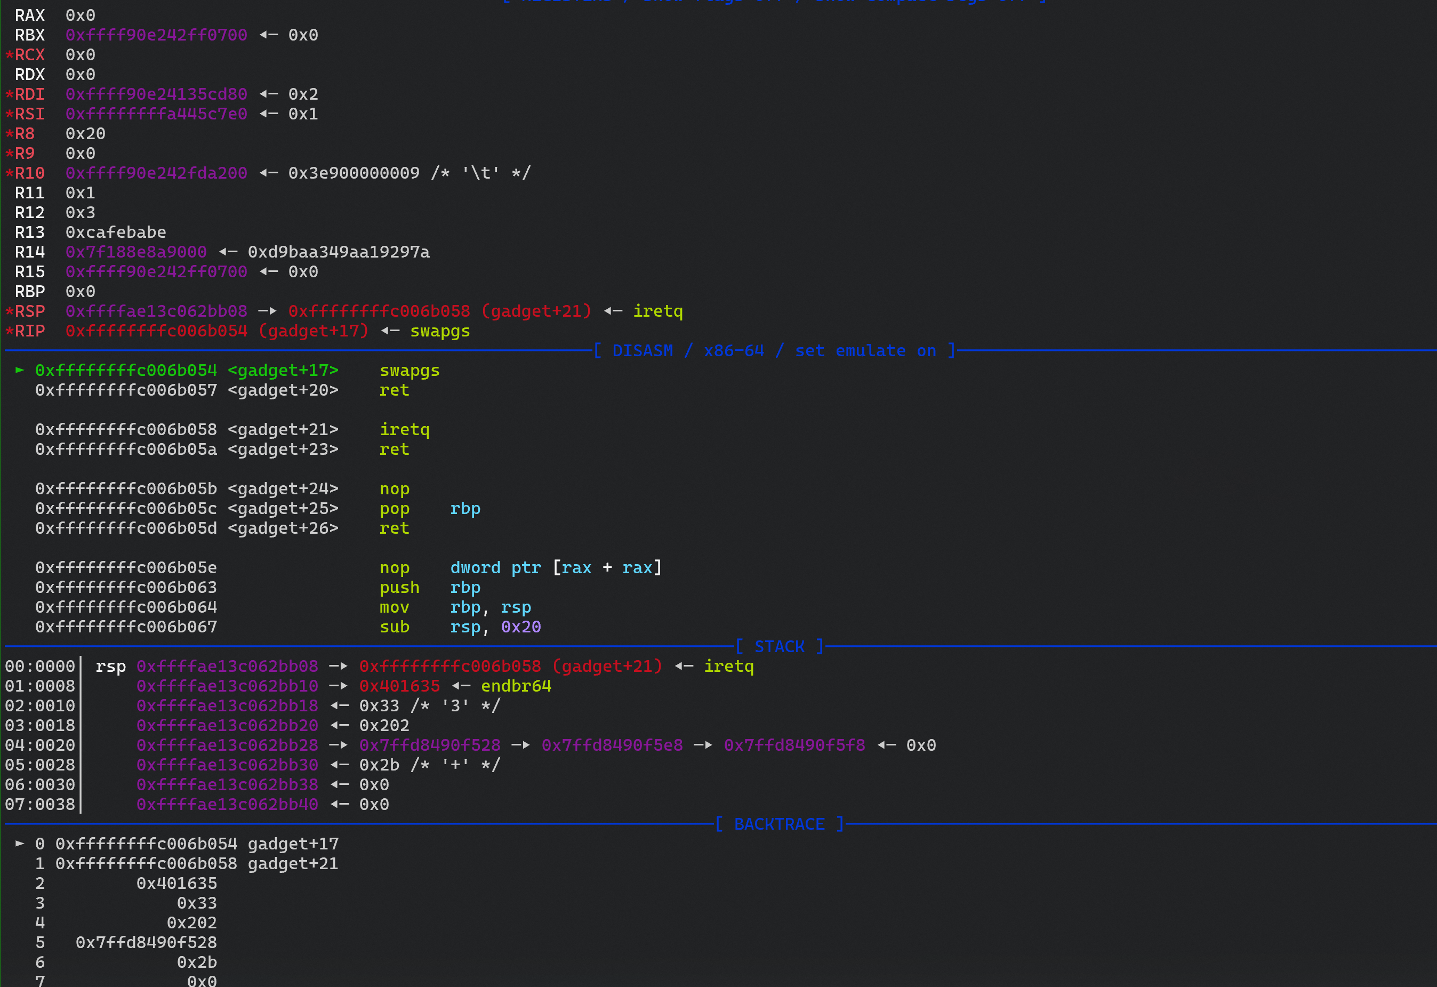The width and height of the screenshot is (1437, 987).
Task: Click the R10 address 0xffff90e242fda200
Action: pyautogui.click(x=156, y=173)
